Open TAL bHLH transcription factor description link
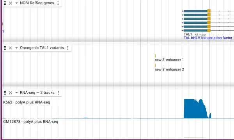Screen dimensions: 234x140 click(x=209, y=38)
